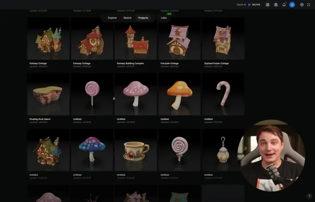Click the Untitled label under the candy cane
315x202 pixels.
click(208, 119)
